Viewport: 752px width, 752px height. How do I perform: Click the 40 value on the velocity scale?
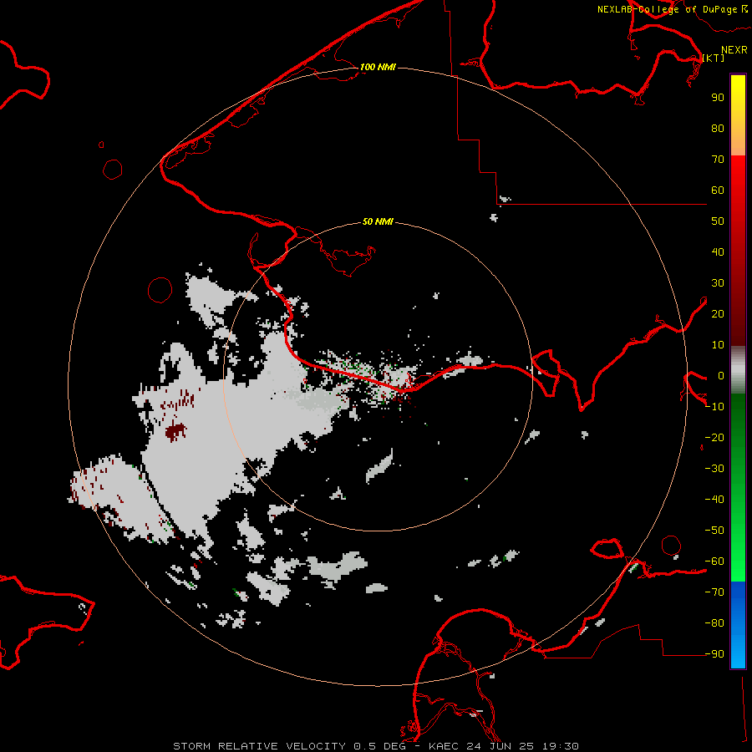[718, 252]
